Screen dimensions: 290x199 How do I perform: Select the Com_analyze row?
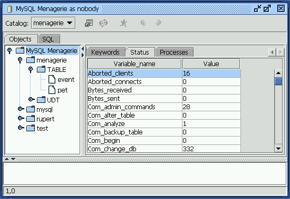(x=164, y=124)
